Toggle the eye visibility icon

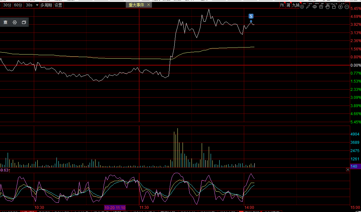click(315, 7)
